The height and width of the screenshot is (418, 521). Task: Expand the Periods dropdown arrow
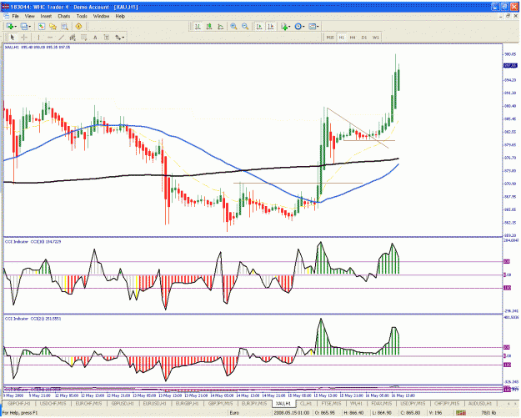(x=303, y=26)
